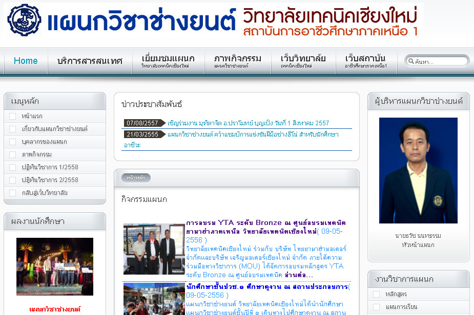Open แผนการเรียน under งานวิชาการแผนก
Screen dimensions: 474x315
tap(401, 307)
